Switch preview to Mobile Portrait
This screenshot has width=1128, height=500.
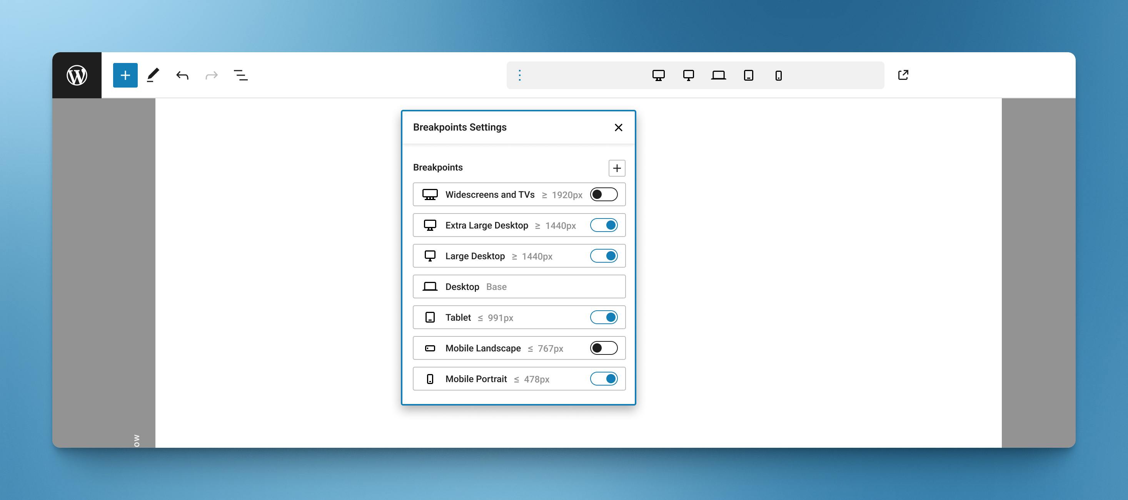[778, 75]
